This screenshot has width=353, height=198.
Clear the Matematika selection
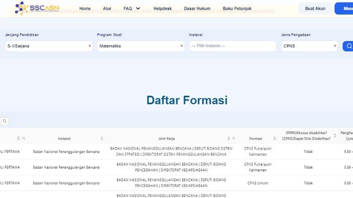(x=182, y=46)
